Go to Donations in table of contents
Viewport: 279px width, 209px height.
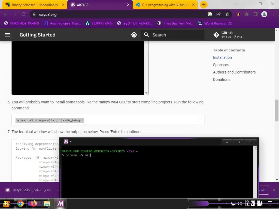coord(222,79)
